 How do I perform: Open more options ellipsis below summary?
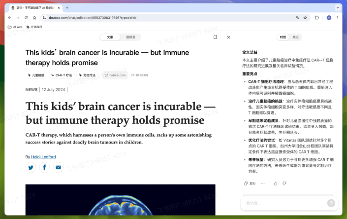(263, 183)
